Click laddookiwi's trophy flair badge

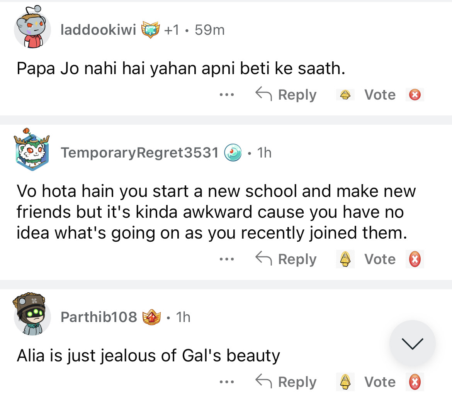151,30
